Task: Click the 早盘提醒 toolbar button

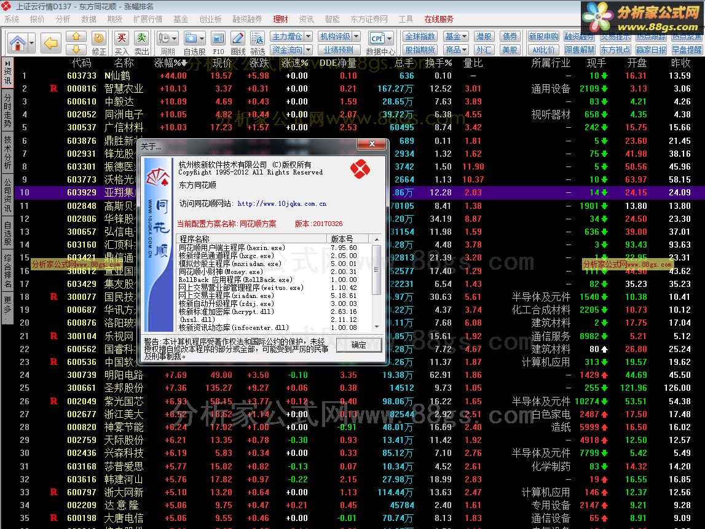Action: point(687,50)
